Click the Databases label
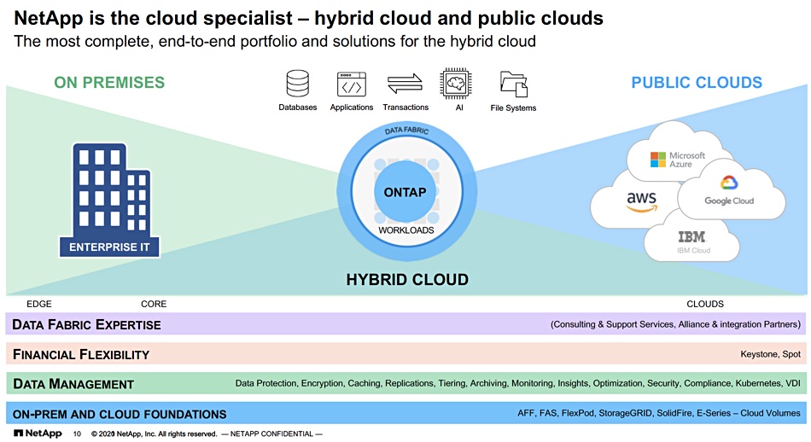The width and height of the screenshot is (811, 442). tap(297, 107)
